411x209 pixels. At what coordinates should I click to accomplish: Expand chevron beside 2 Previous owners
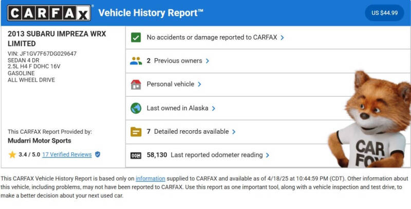pyautogui.click(x=208, y=61)
